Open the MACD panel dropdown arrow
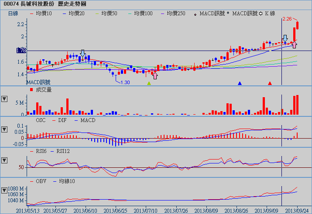 coord(5,129)
